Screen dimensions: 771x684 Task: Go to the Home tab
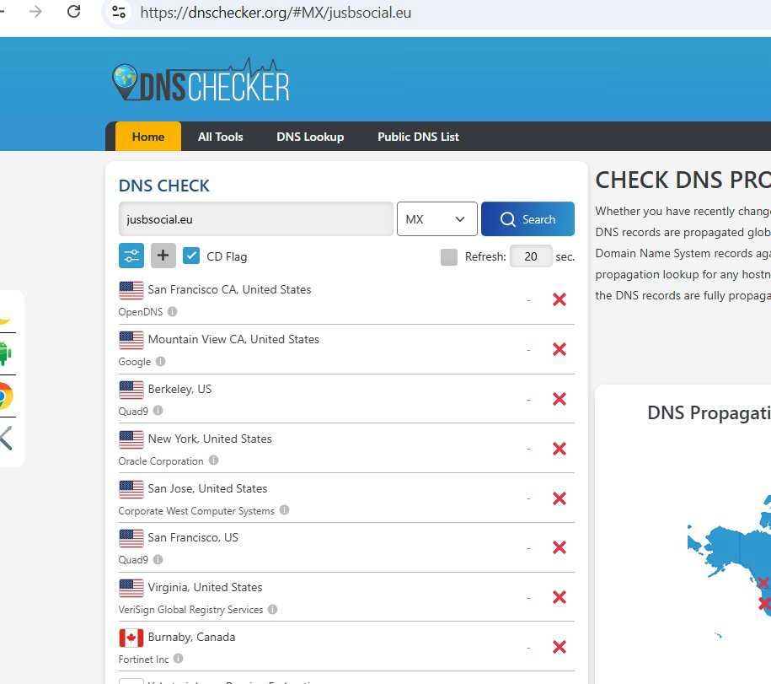148,137
